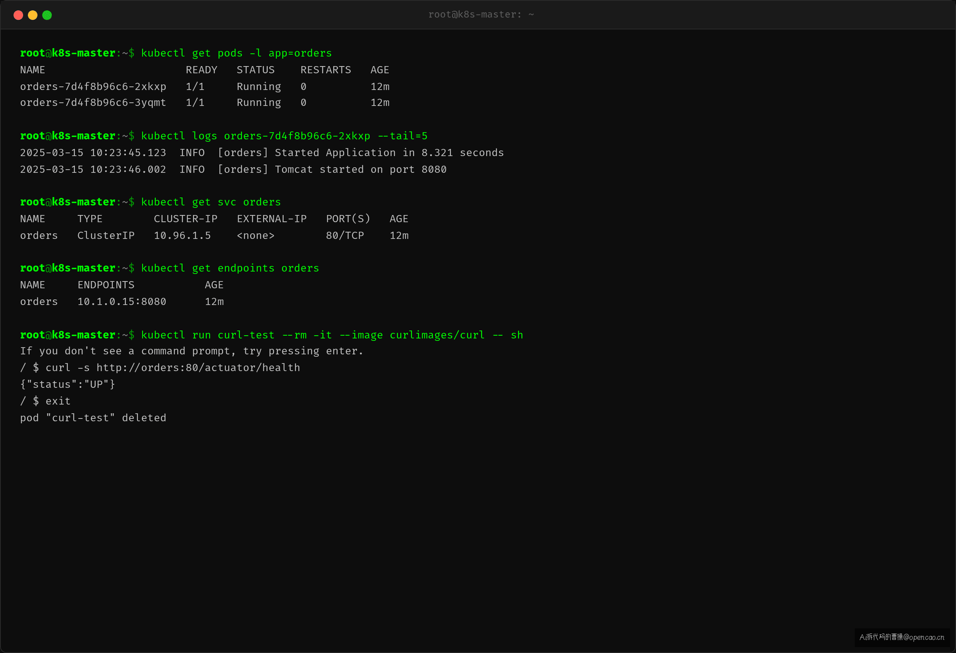
Task: Click the {"status":"UP"} response text
Action: tap(68, 385)
